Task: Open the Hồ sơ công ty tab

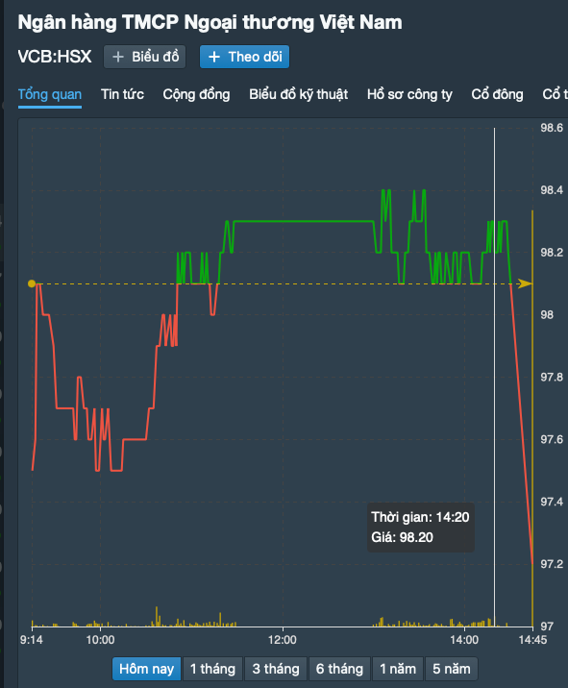Action: [409, 94]
